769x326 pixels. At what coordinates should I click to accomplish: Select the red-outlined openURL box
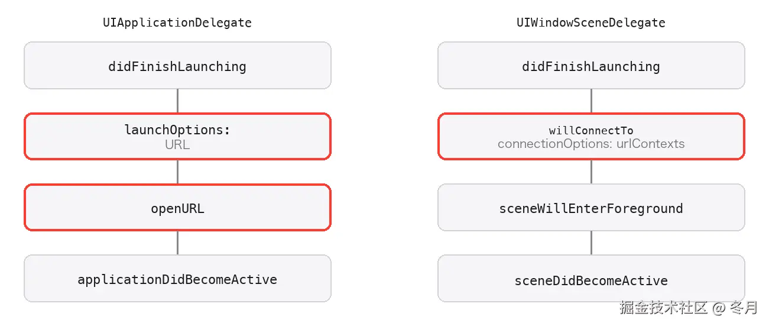(177, 207)
